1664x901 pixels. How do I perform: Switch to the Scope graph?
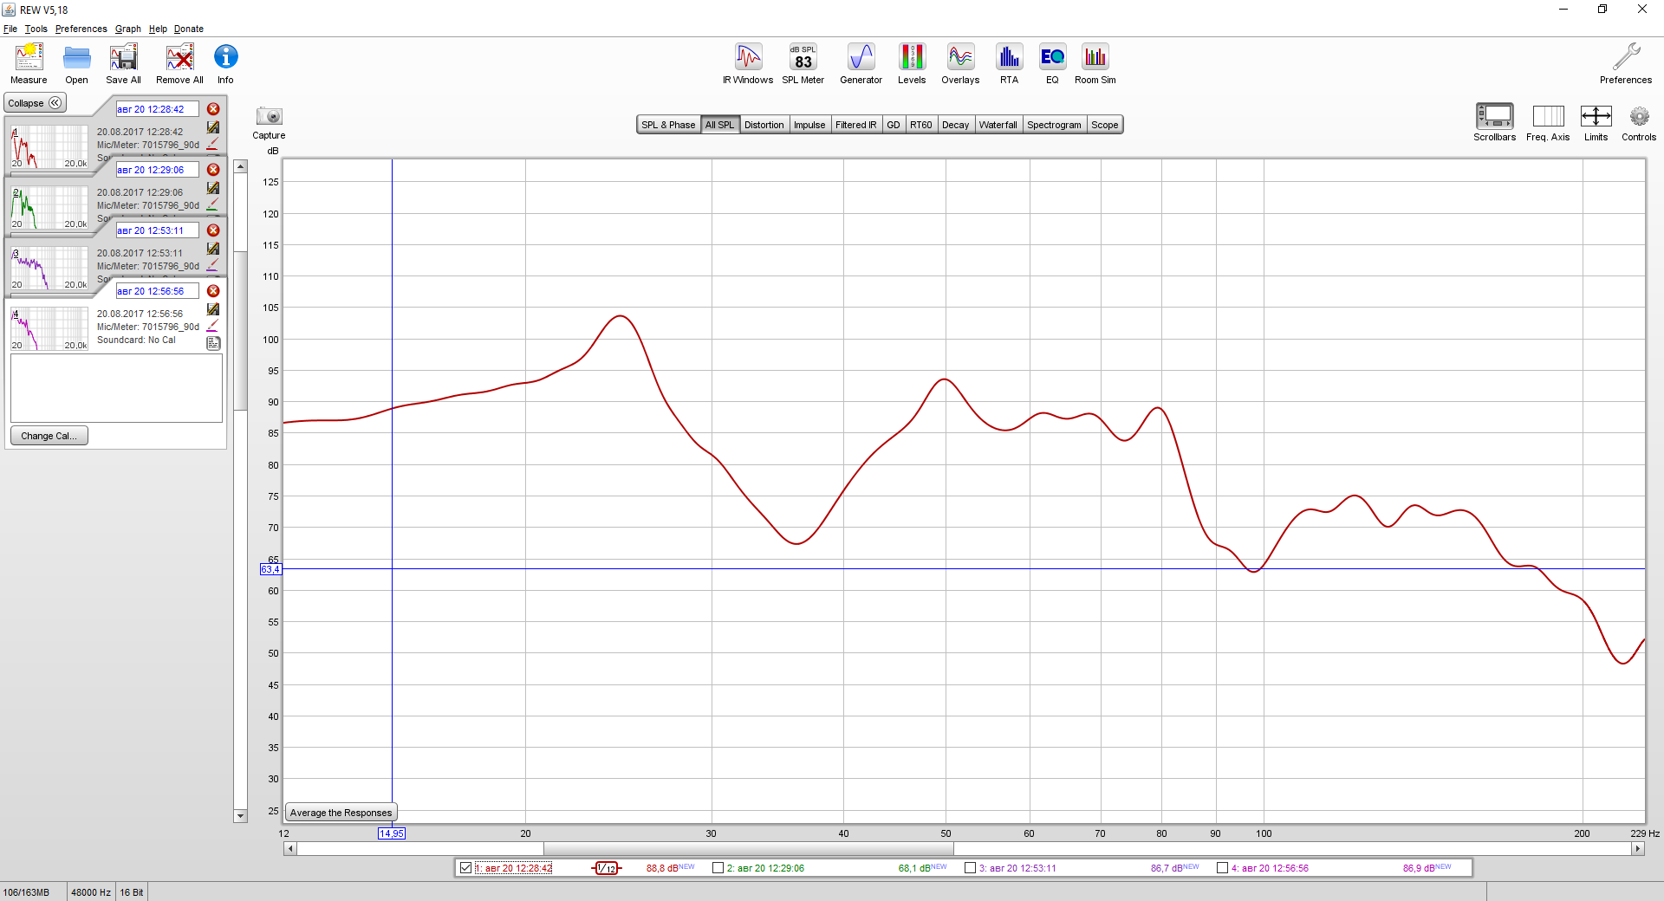pos(1104,125)
